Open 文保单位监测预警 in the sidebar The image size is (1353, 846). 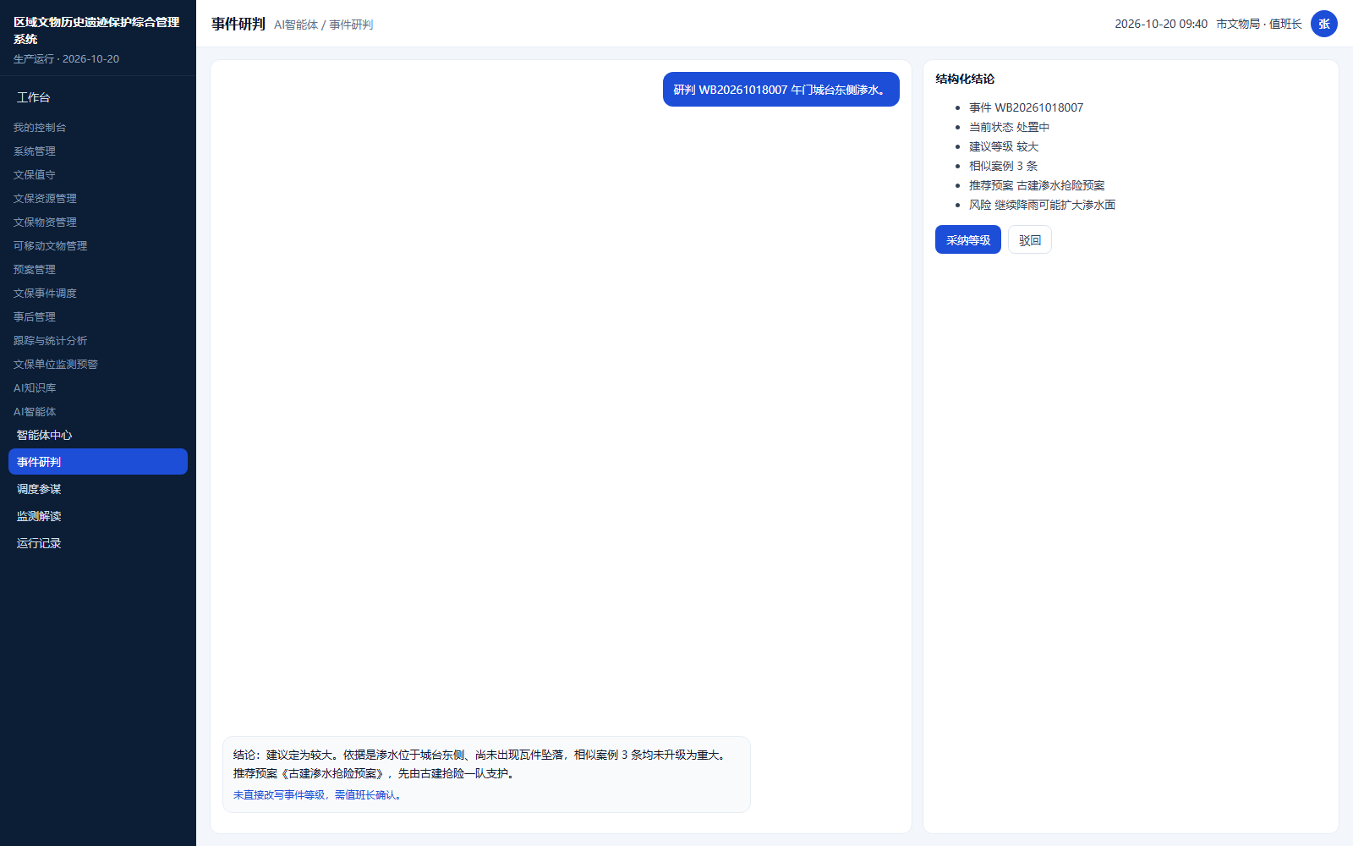(x=56, y=365)
